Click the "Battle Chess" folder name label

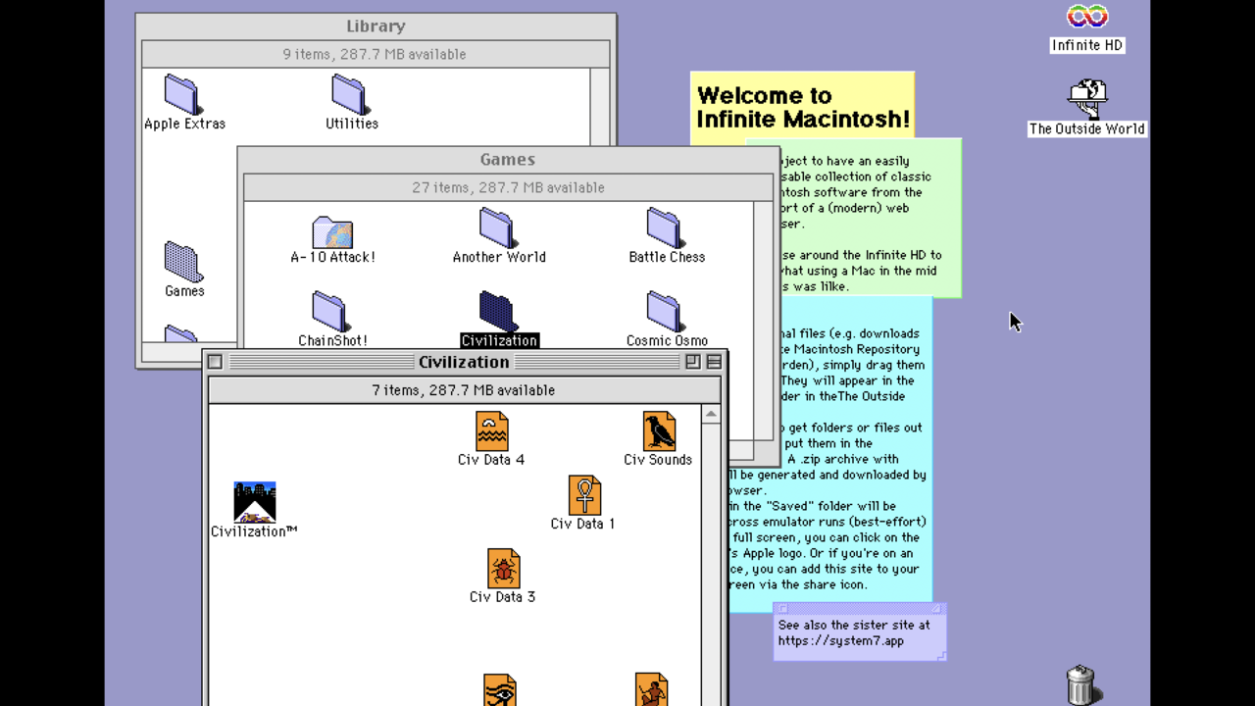pyautogui.click(x=667, y=257)
